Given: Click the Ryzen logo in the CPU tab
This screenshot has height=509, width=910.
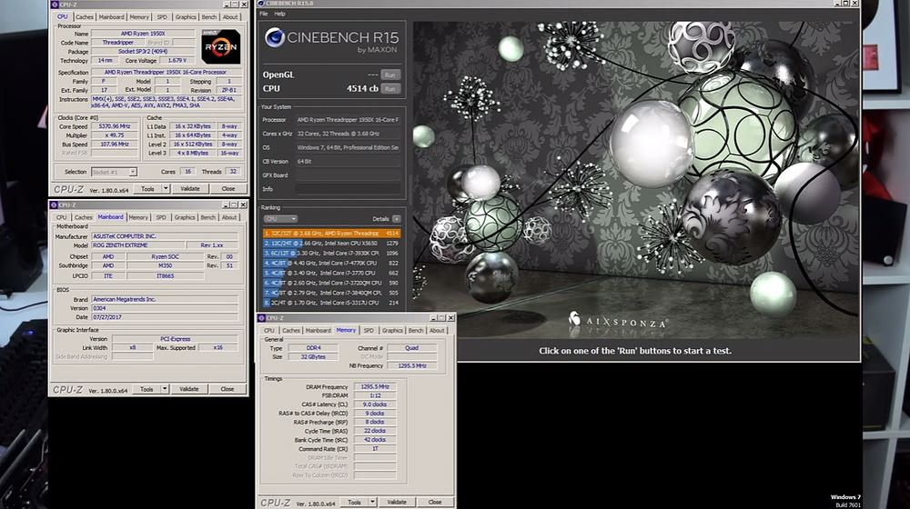Looking at the screenshot, I should coord(220,46).
